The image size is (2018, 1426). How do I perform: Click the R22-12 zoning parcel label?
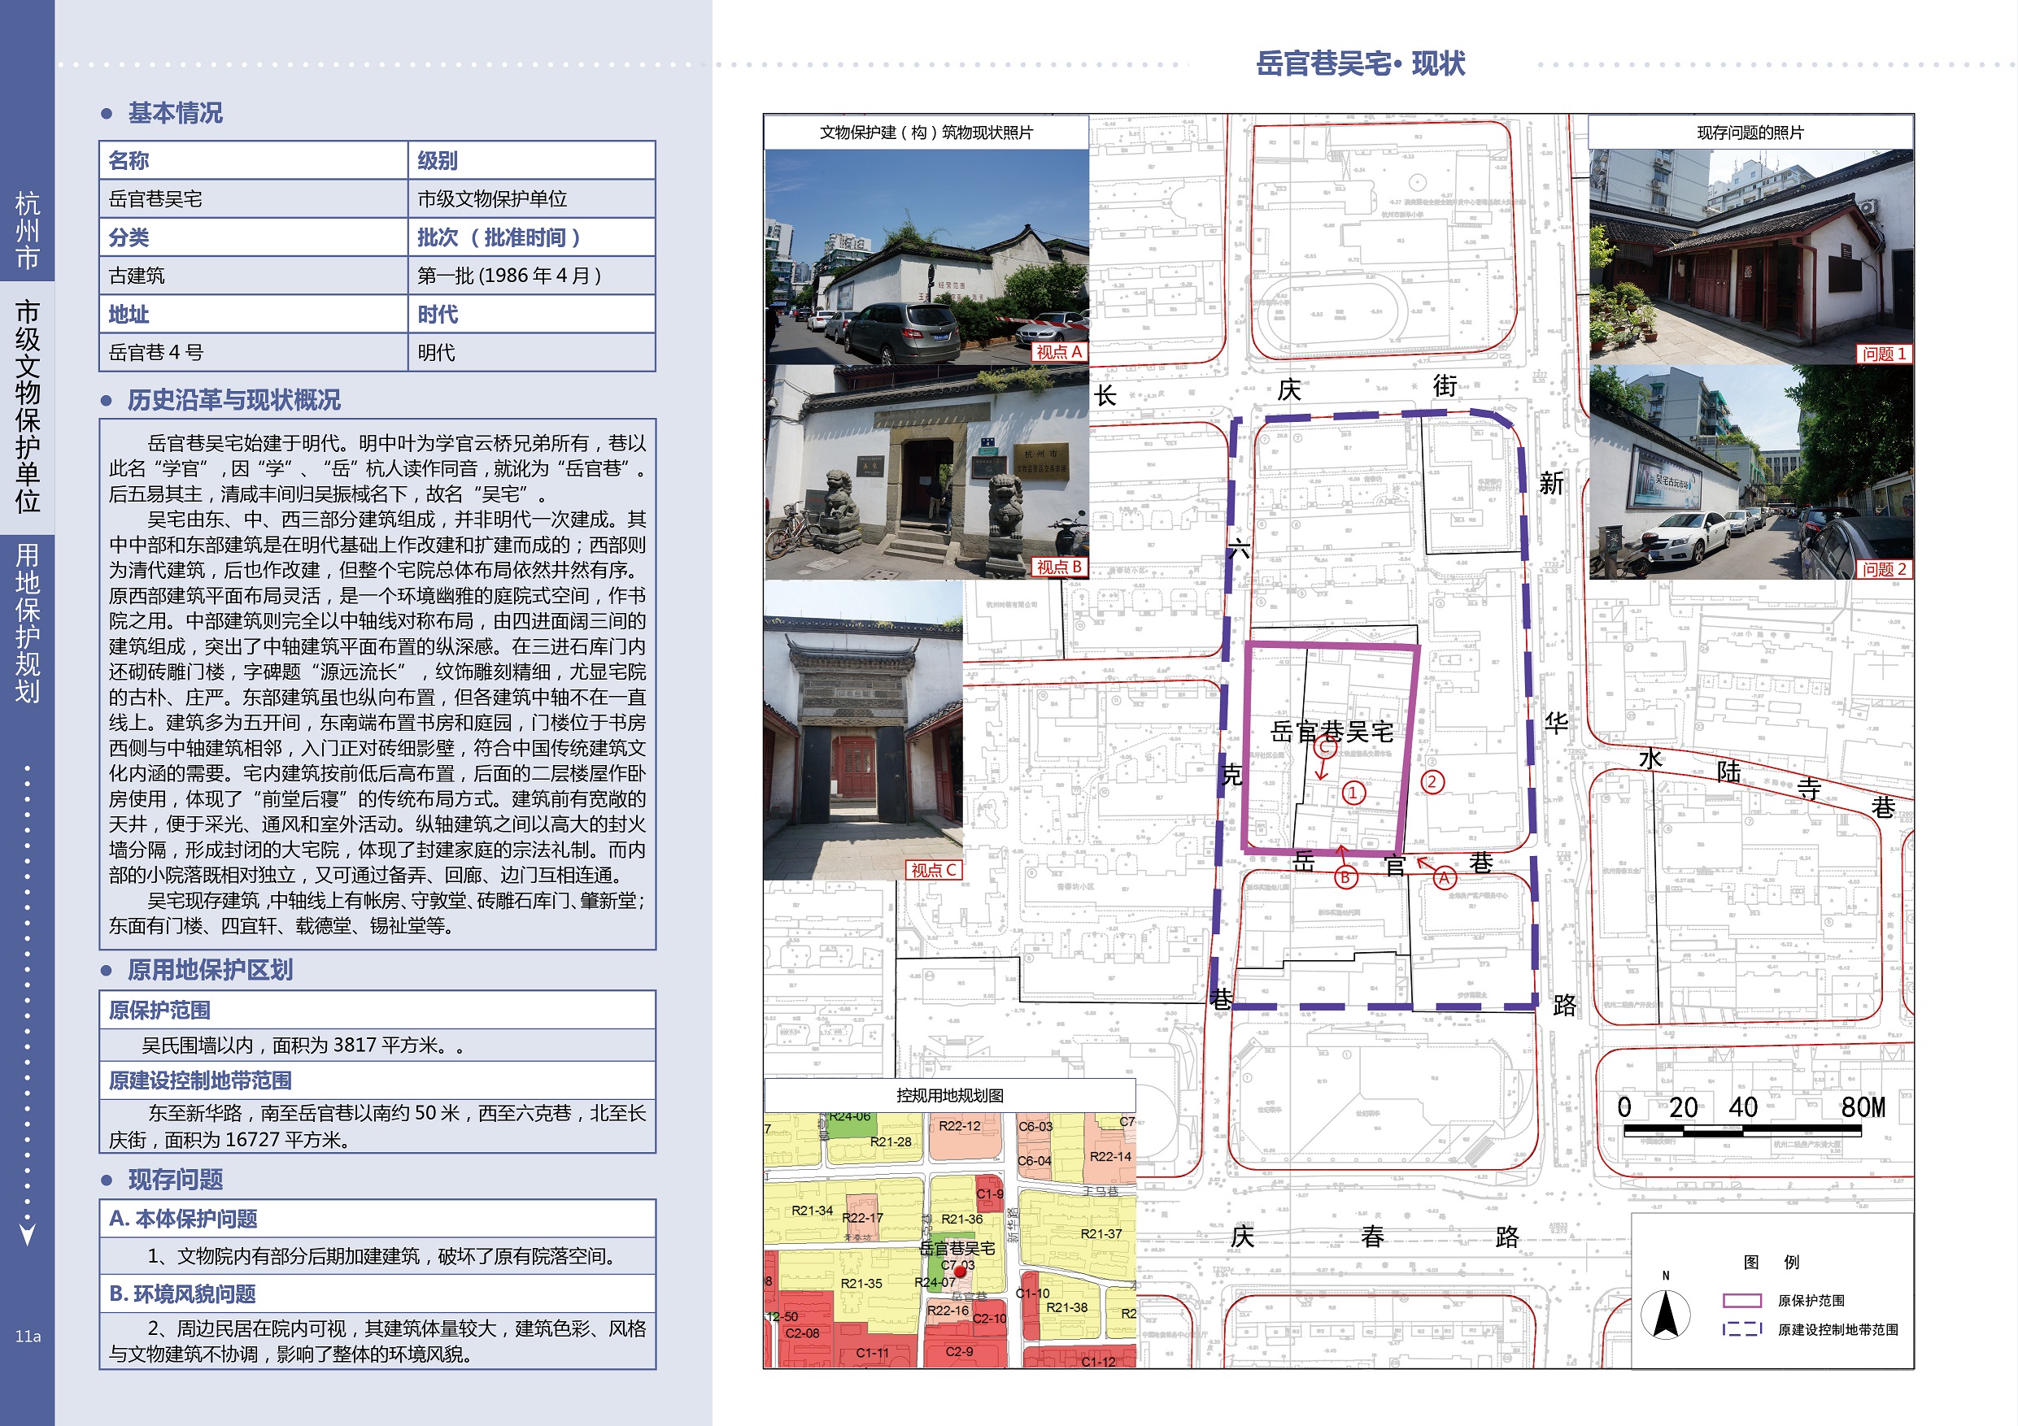tap(959, 1125)
